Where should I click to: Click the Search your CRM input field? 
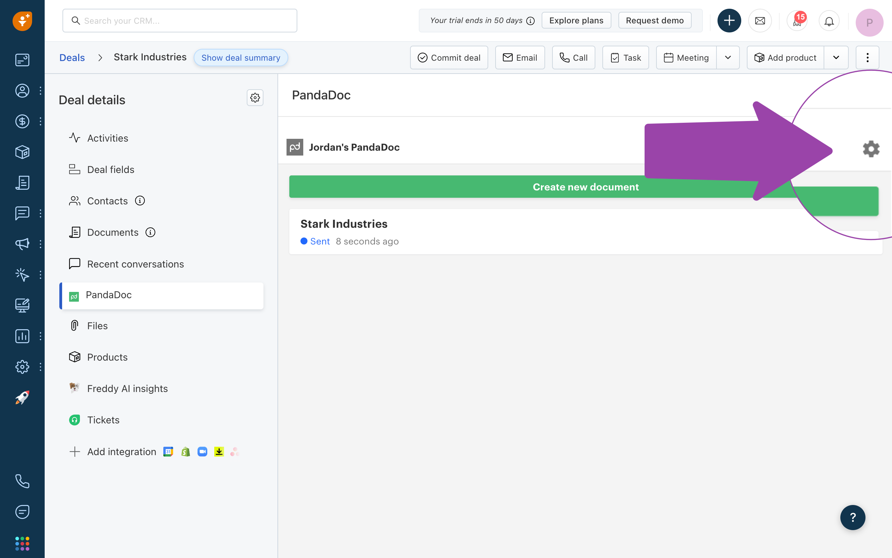click(x=179, y=21)
